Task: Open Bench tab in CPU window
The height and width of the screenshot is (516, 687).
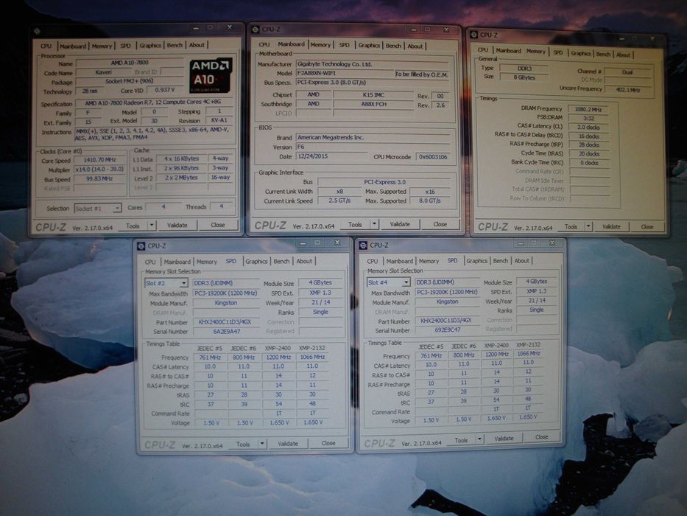Action: tap(175, 45)
